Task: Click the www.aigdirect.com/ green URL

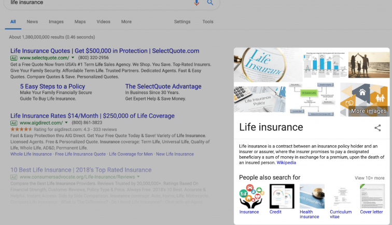Action: (x=41, y=123)
